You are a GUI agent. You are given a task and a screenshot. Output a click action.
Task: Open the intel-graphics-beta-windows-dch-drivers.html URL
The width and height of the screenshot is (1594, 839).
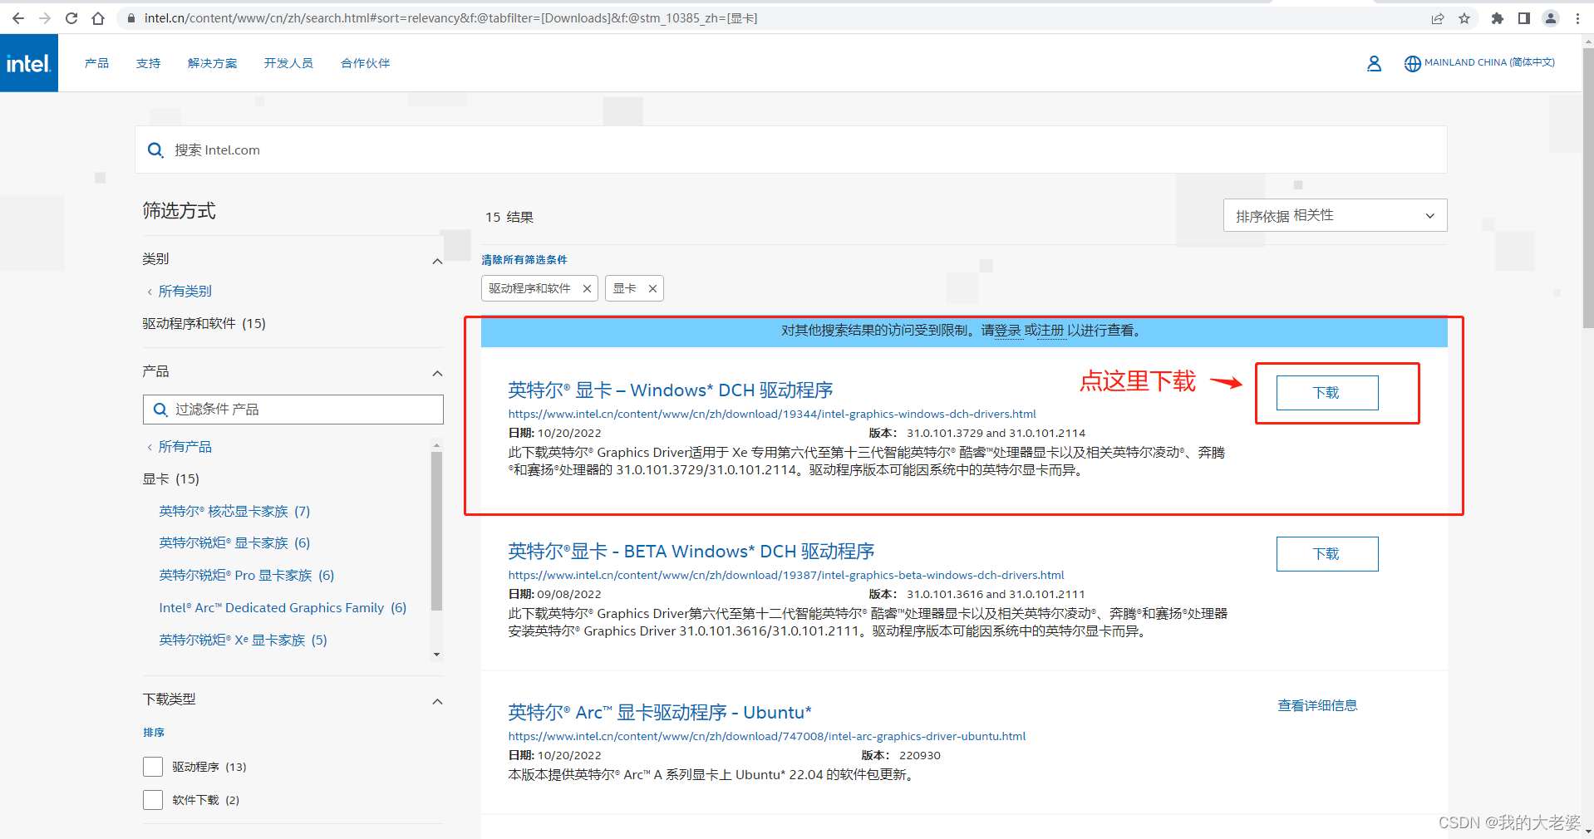(x=786, y=575)
